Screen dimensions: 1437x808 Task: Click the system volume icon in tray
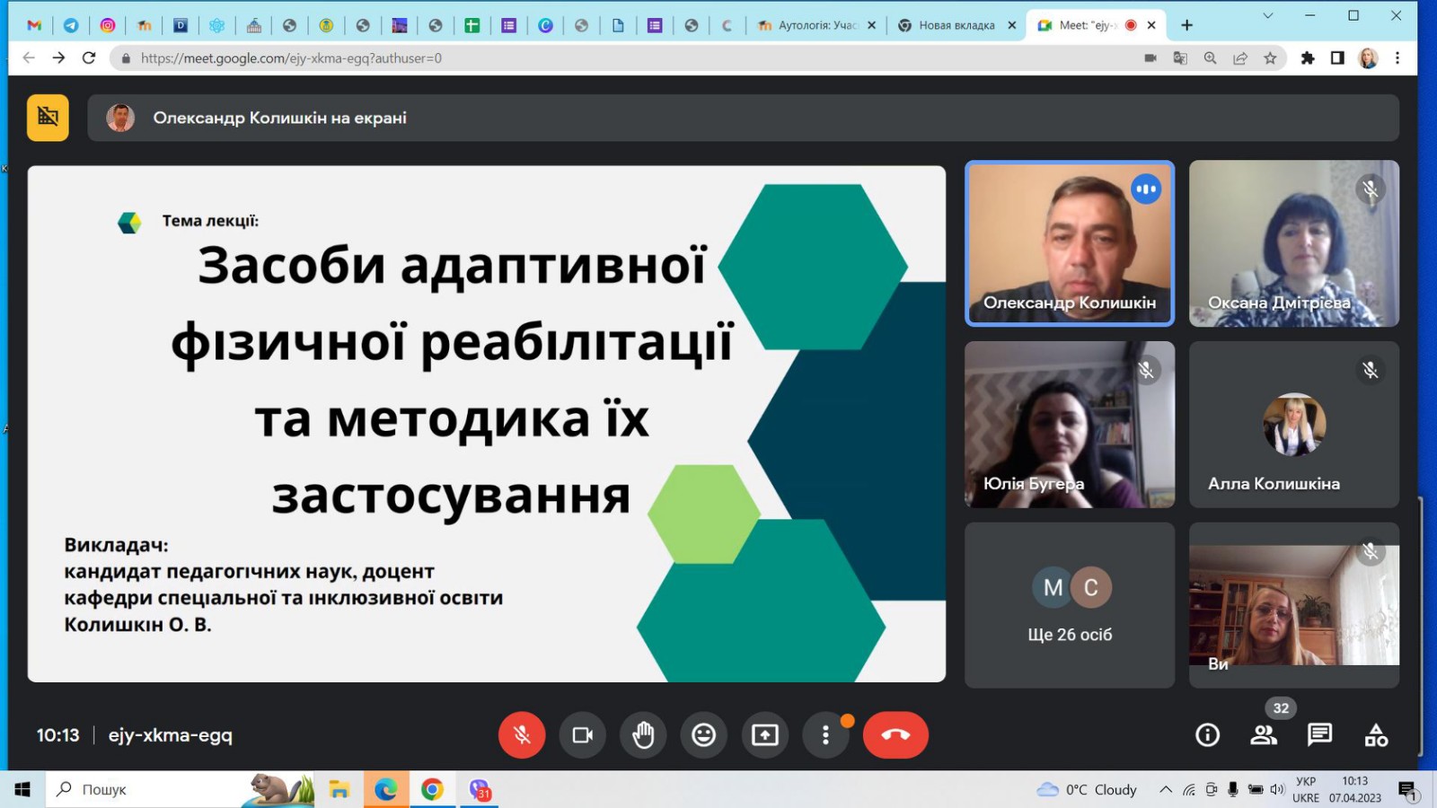click(1277, 790)
